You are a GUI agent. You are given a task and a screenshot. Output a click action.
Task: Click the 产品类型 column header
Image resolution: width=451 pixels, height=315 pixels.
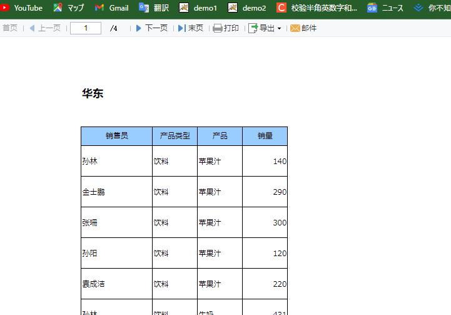(175, 136)
